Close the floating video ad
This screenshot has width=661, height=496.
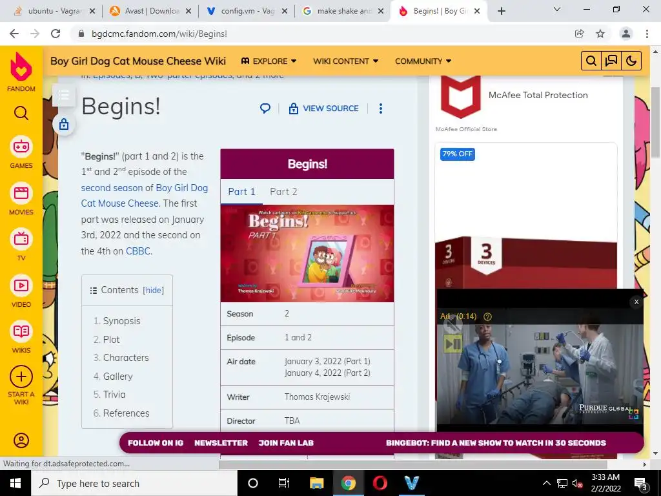(x=636, y=302)
